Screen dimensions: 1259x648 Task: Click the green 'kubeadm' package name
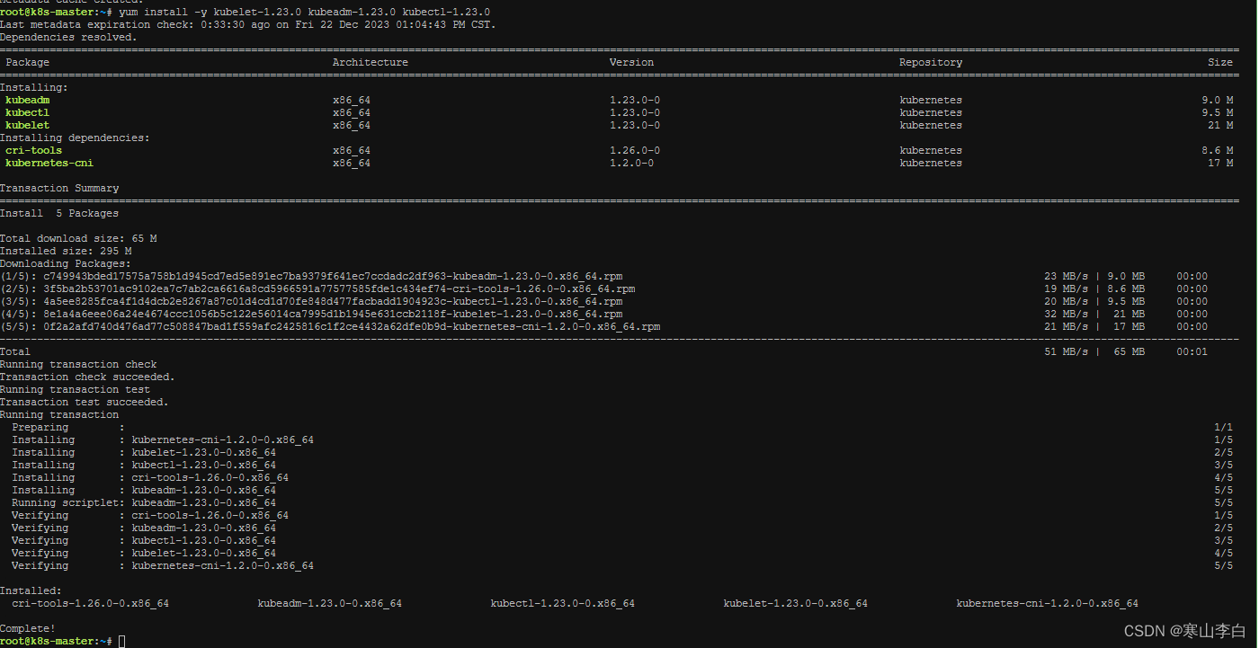click(x=28, y=101)
